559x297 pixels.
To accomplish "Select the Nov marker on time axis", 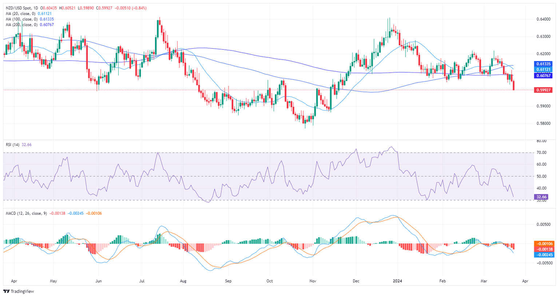I will [313, 281].
